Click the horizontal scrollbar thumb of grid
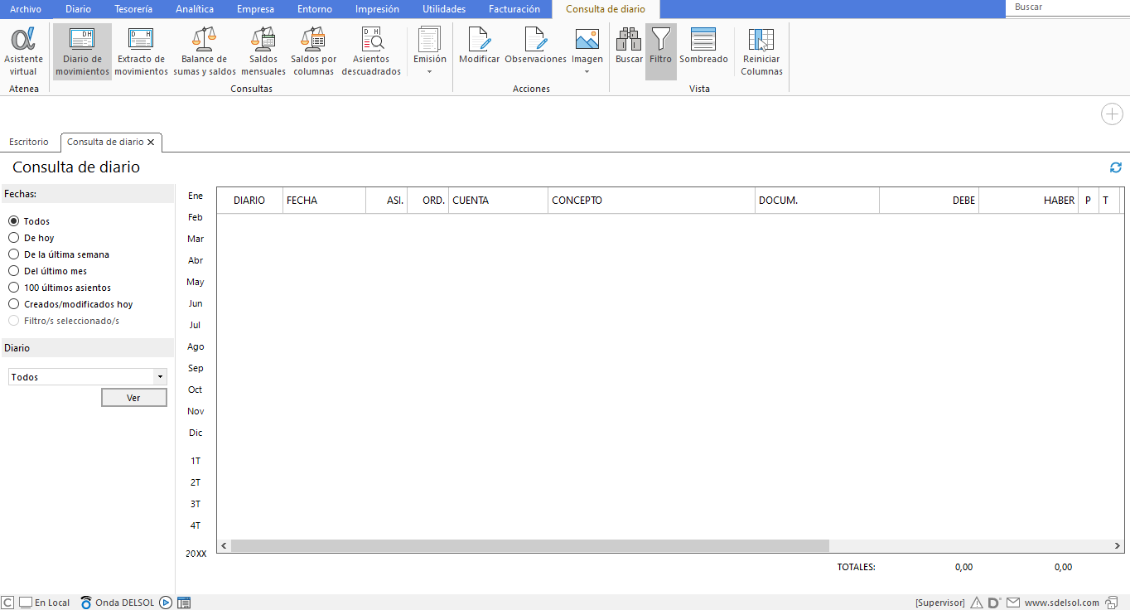1130x610 pixels. [530, 546]
